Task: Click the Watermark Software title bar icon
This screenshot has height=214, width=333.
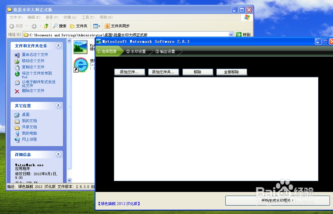Action: (99, 41)
